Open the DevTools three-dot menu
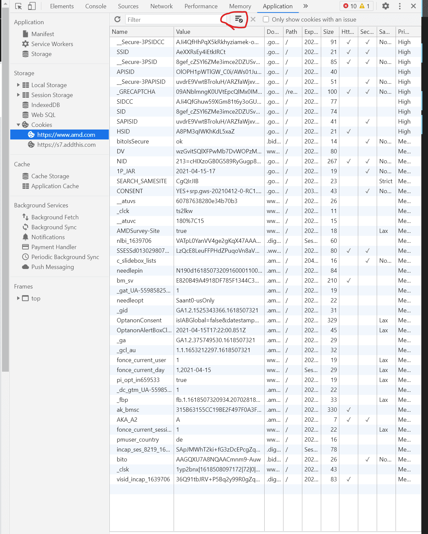Viewport: 428px width, 534px height. 400,6
